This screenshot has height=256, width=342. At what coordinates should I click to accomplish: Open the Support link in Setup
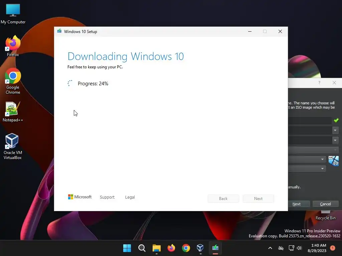pyautogui.click(x=107, y=197)
